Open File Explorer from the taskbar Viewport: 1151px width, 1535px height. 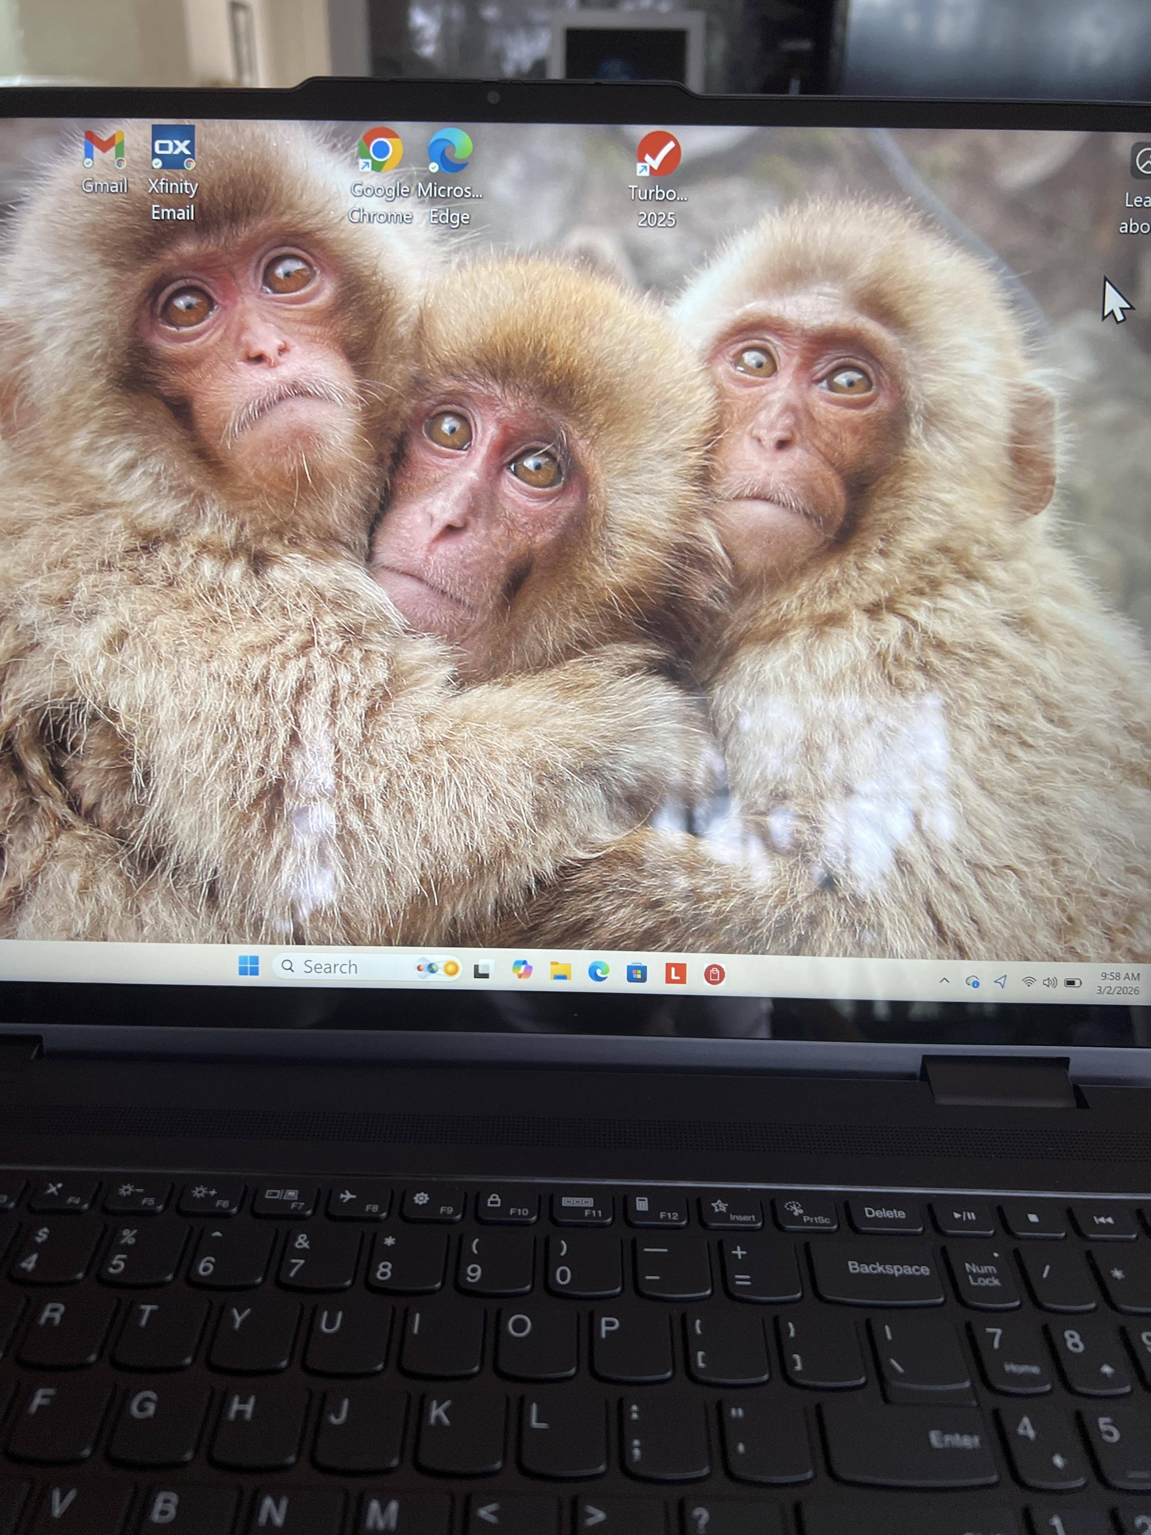coord(561,971)
